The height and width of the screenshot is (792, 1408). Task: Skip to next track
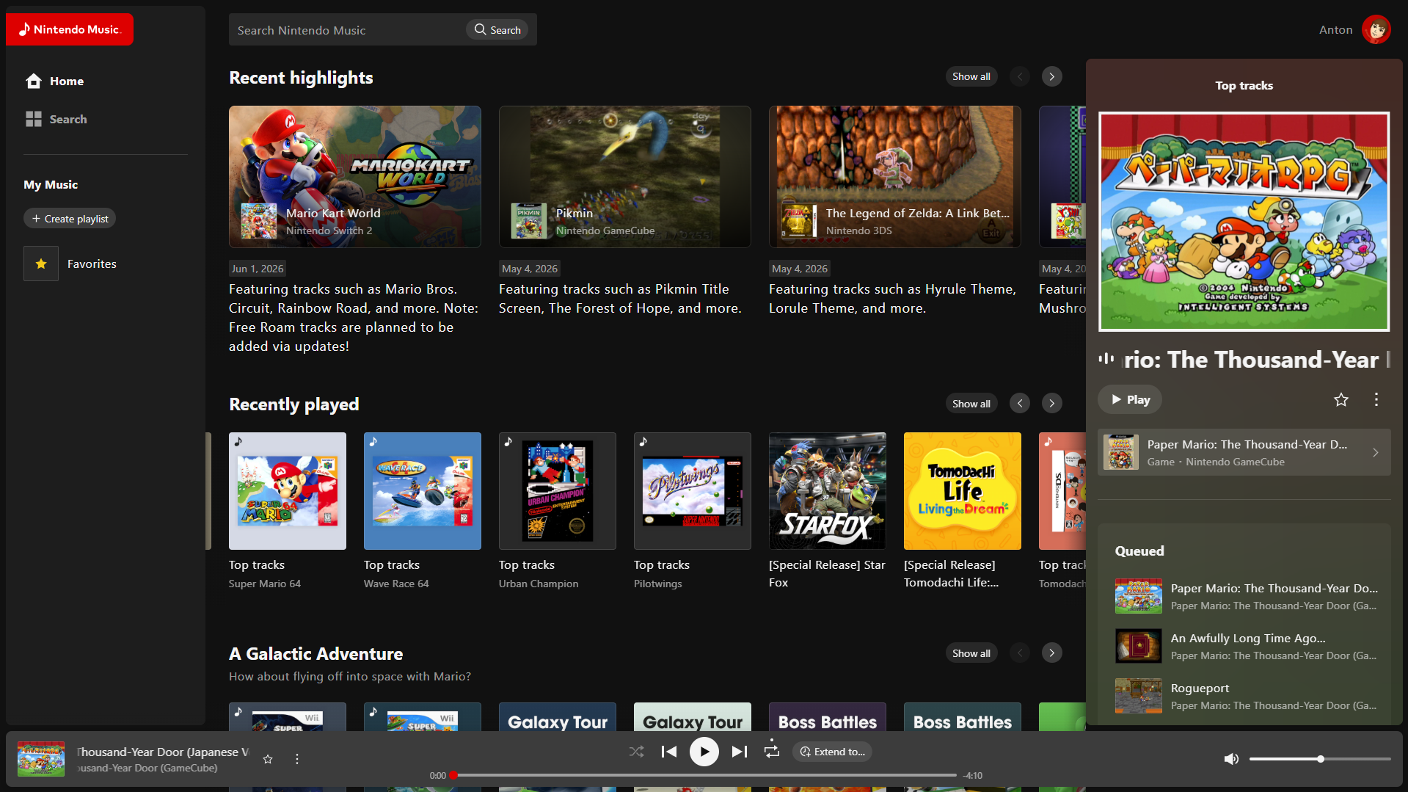pyautogui.click(x=740, y=752)
